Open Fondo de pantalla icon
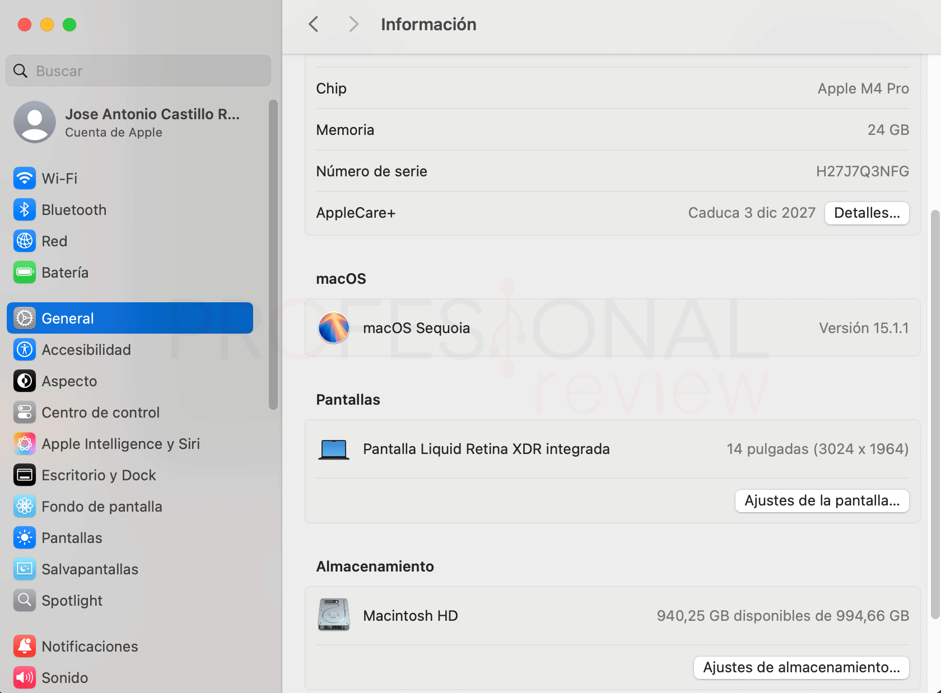941x693 pixels. tap(25, 507)
